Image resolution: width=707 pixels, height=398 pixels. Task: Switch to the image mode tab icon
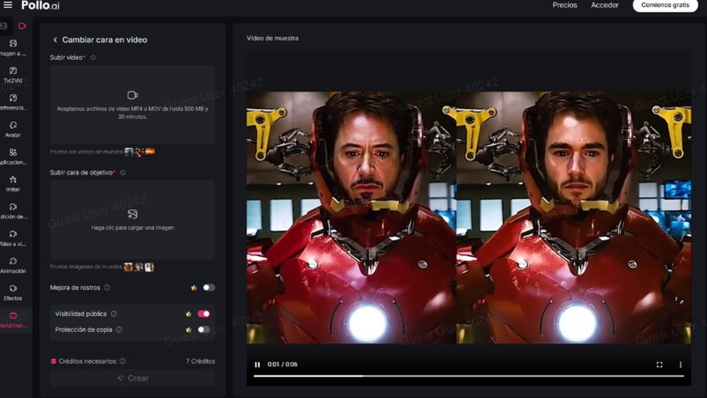tap(4, 26)
